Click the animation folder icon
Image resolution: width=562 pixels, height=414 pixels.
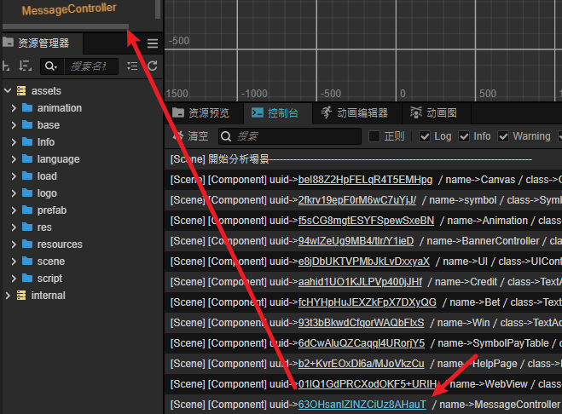point(27,108)
